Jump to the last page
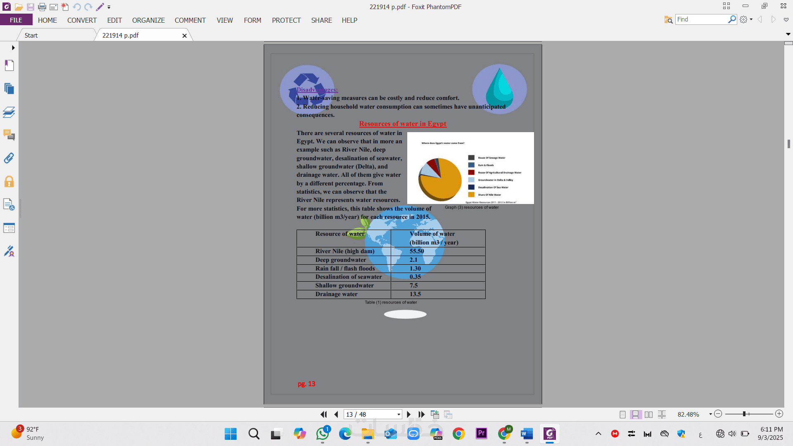This screenshot has height=446, width=793. pyautogui.click(x=421, y=414)
